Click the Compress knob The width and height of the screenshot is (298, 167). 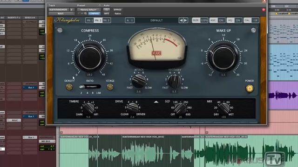tap(90, 58)
